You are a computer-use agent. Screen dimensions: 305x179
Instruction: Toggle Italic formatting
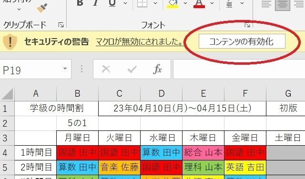click(x=95, y=3)
